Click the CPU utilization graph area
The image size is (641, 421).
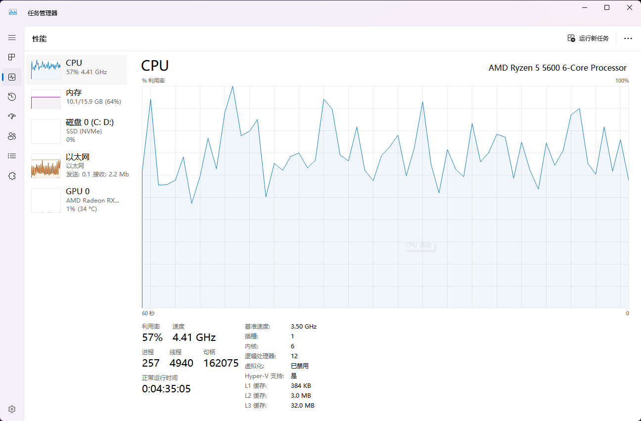385,198
